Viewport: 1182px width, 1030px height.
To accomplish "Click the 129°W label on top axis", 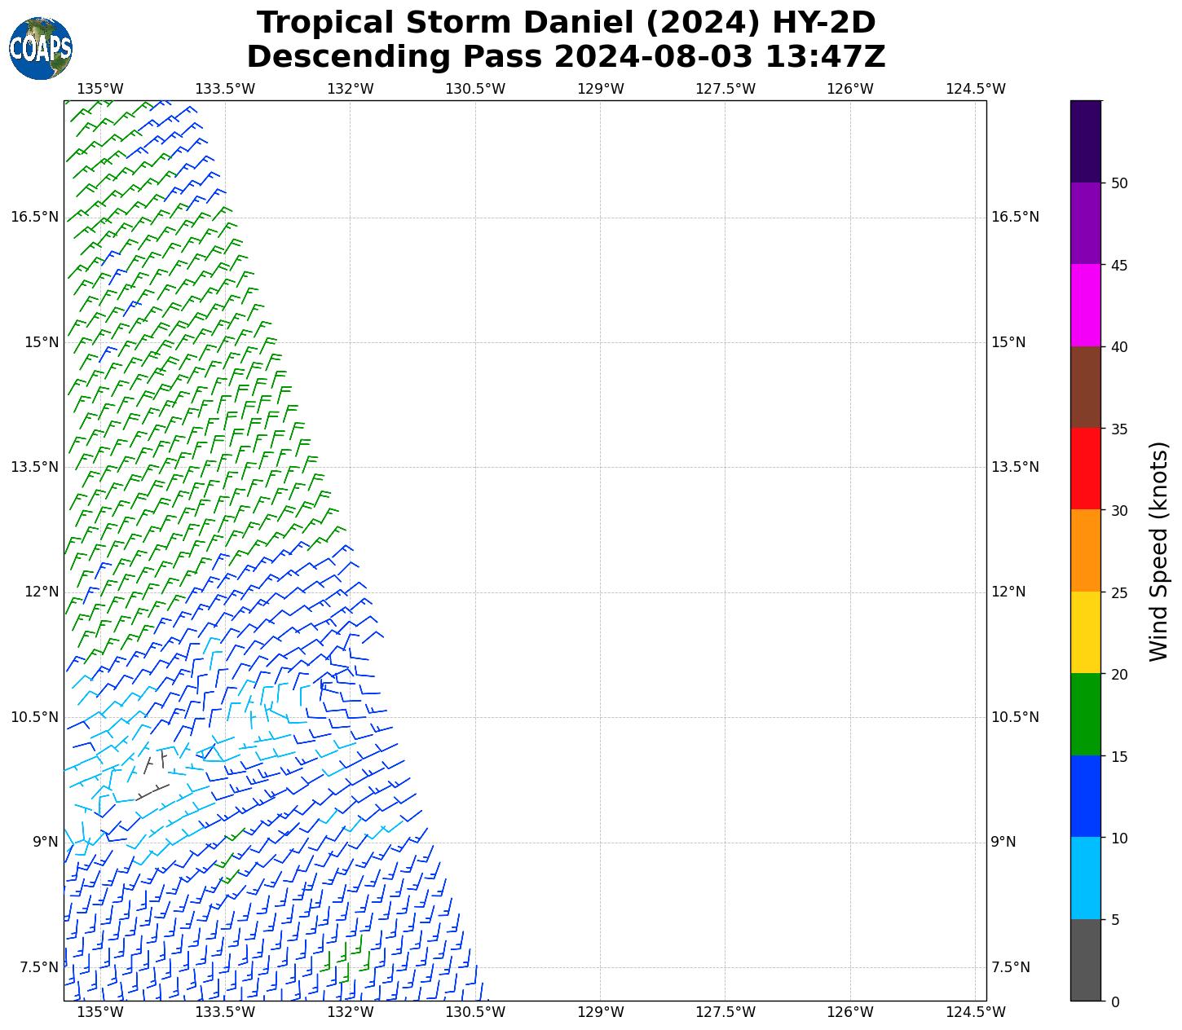I will pyautogui.click(x=600, y=89).
